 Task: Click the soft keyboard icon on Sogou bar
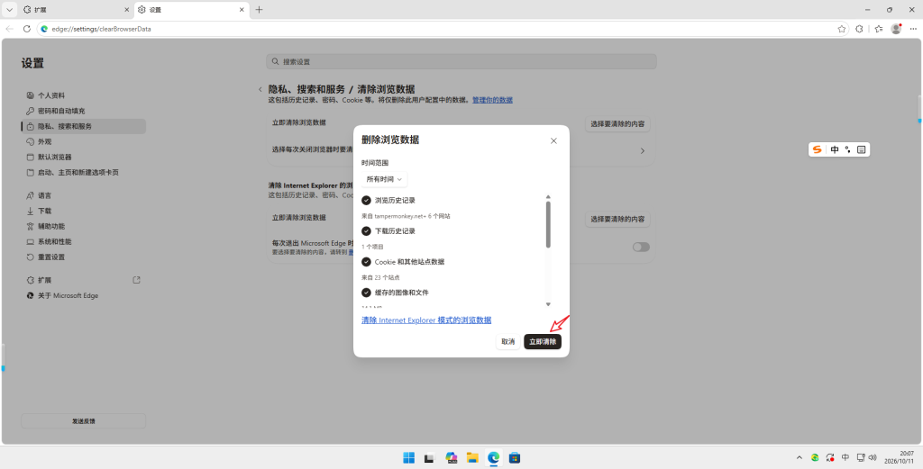click(861, 149)
